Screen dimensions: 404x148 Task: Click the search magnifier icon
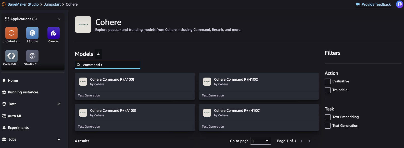(x=79, y=65)
